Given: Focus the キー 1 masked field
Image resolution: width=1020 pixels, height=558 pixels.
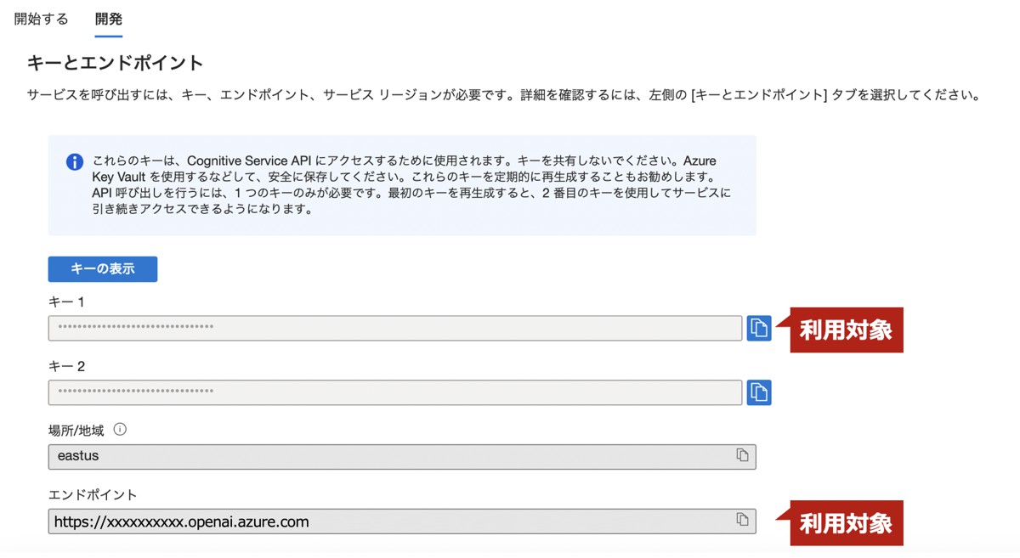Looking at the screenshot, I should point(395,328).
